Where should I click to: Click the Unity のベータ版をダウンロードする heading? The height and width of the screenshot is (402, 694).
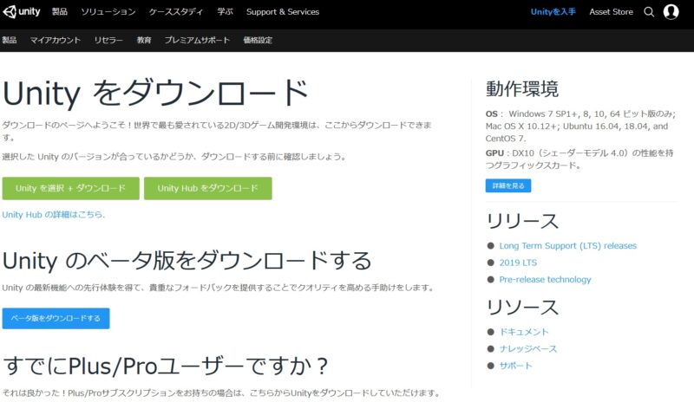187,261
